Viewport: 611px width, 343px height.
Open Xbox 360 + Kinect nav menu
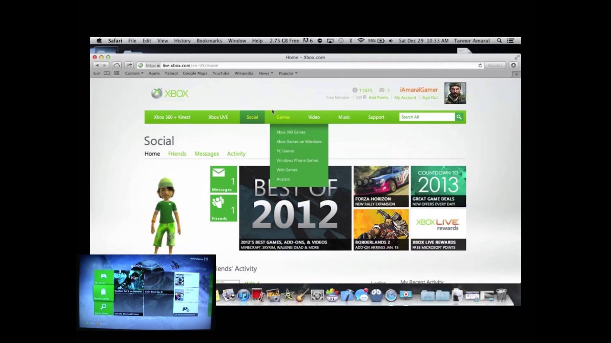pos(172,117)
